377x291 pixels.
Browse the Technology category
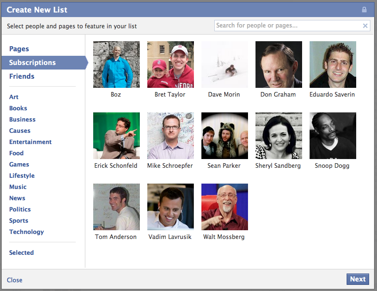26,232
